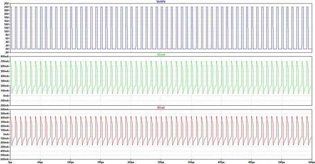Click the 60µs time axis label
The image size is (315, 164).
click(x=40, y=162)
